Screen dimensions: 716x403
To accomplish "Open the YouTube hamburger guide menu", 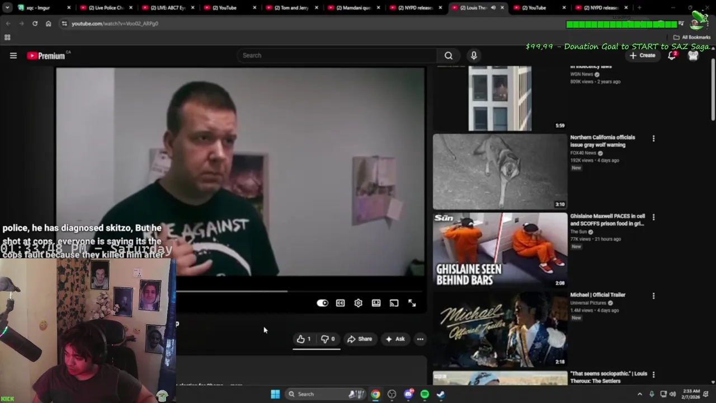I will (13, 55).
